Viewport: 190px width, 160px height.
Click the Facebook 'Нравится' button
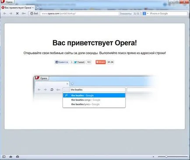click(62, 62)
